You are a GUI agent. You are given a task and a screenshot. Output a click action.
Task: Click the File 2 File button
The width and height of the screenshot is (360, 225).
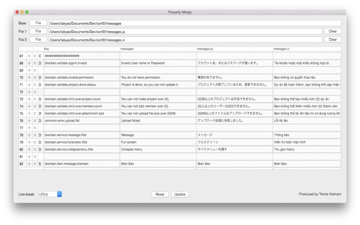click(x=38, y=40)
